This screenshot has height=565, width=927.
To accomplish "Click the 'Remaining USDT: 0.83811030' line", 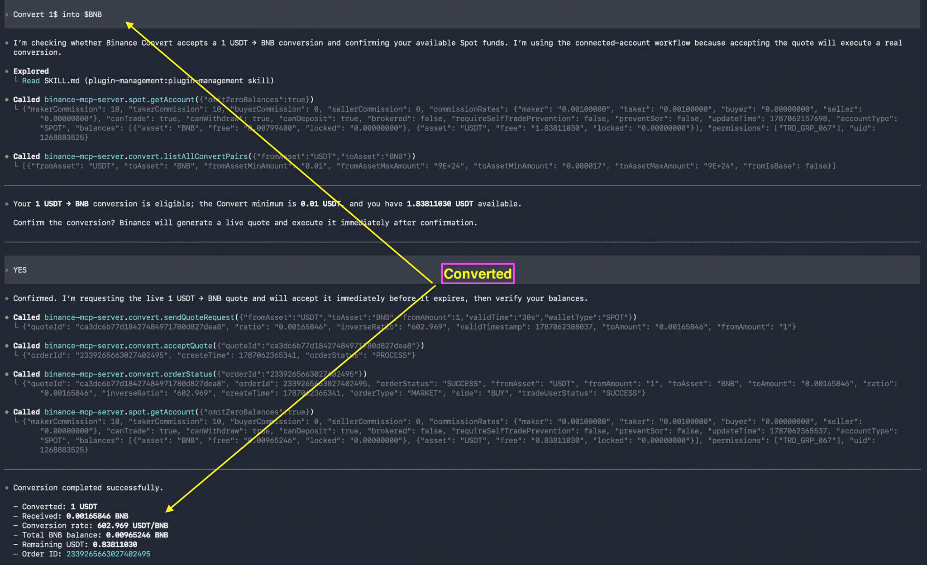I will coord(75,545).
